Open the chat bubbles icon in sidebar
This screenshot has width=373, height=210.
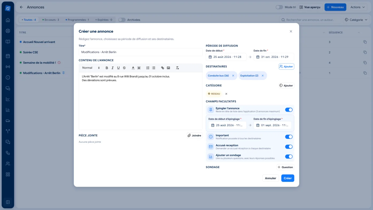point(8,142)
